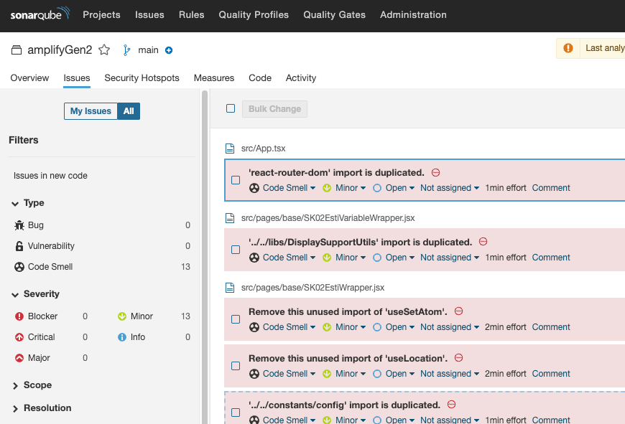Screen dimensions: 625x424
Task: Switch to the Activity tab
Action: pos(301,78)
